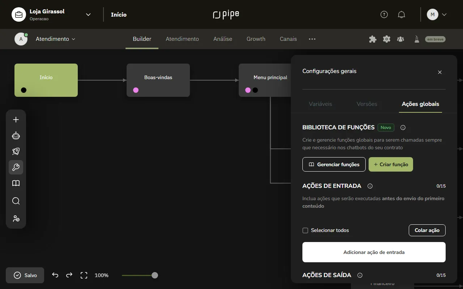Open the Growth tab
The width and height of the screenshot is (463, 289).
256,39
